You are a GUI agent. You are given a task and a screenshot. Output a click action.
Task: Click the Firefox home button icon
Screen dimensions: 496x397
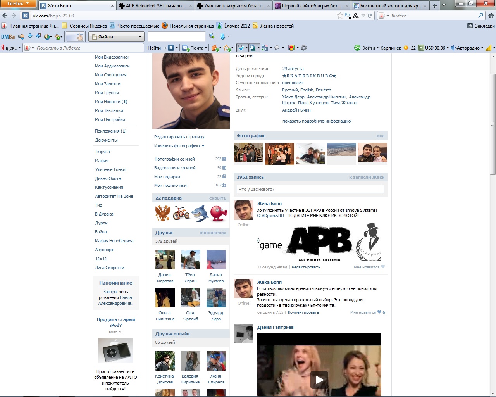(491, 16)
